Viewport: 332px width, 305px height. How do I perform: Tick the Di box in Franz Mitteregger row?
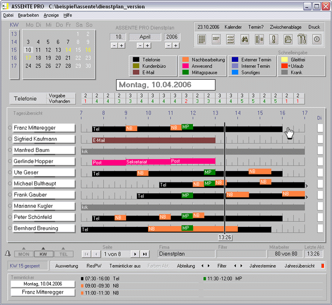(320, 128)
